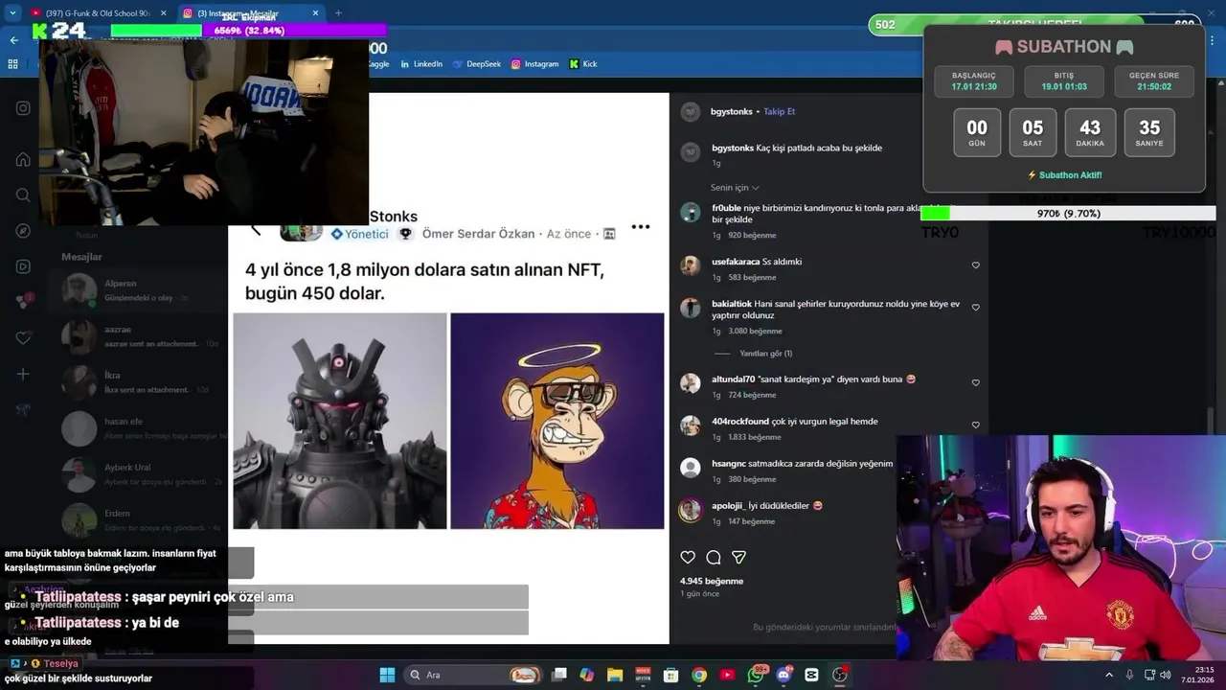
Task: Click the comment bubble icon under the post
Action: tap(714, 557)
